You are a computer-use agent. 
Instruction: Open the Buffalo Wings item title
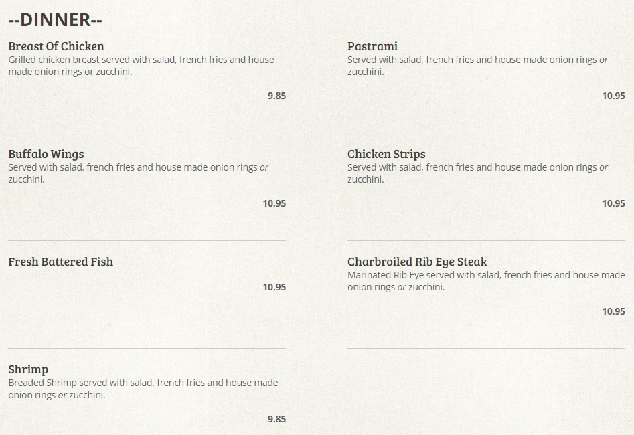click(x=46, y=154)
